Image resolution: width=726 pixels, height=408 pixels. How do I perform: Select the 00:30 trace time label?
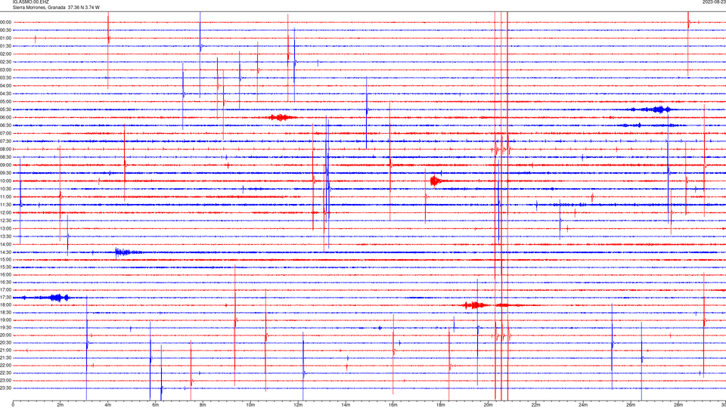[6, 30]
